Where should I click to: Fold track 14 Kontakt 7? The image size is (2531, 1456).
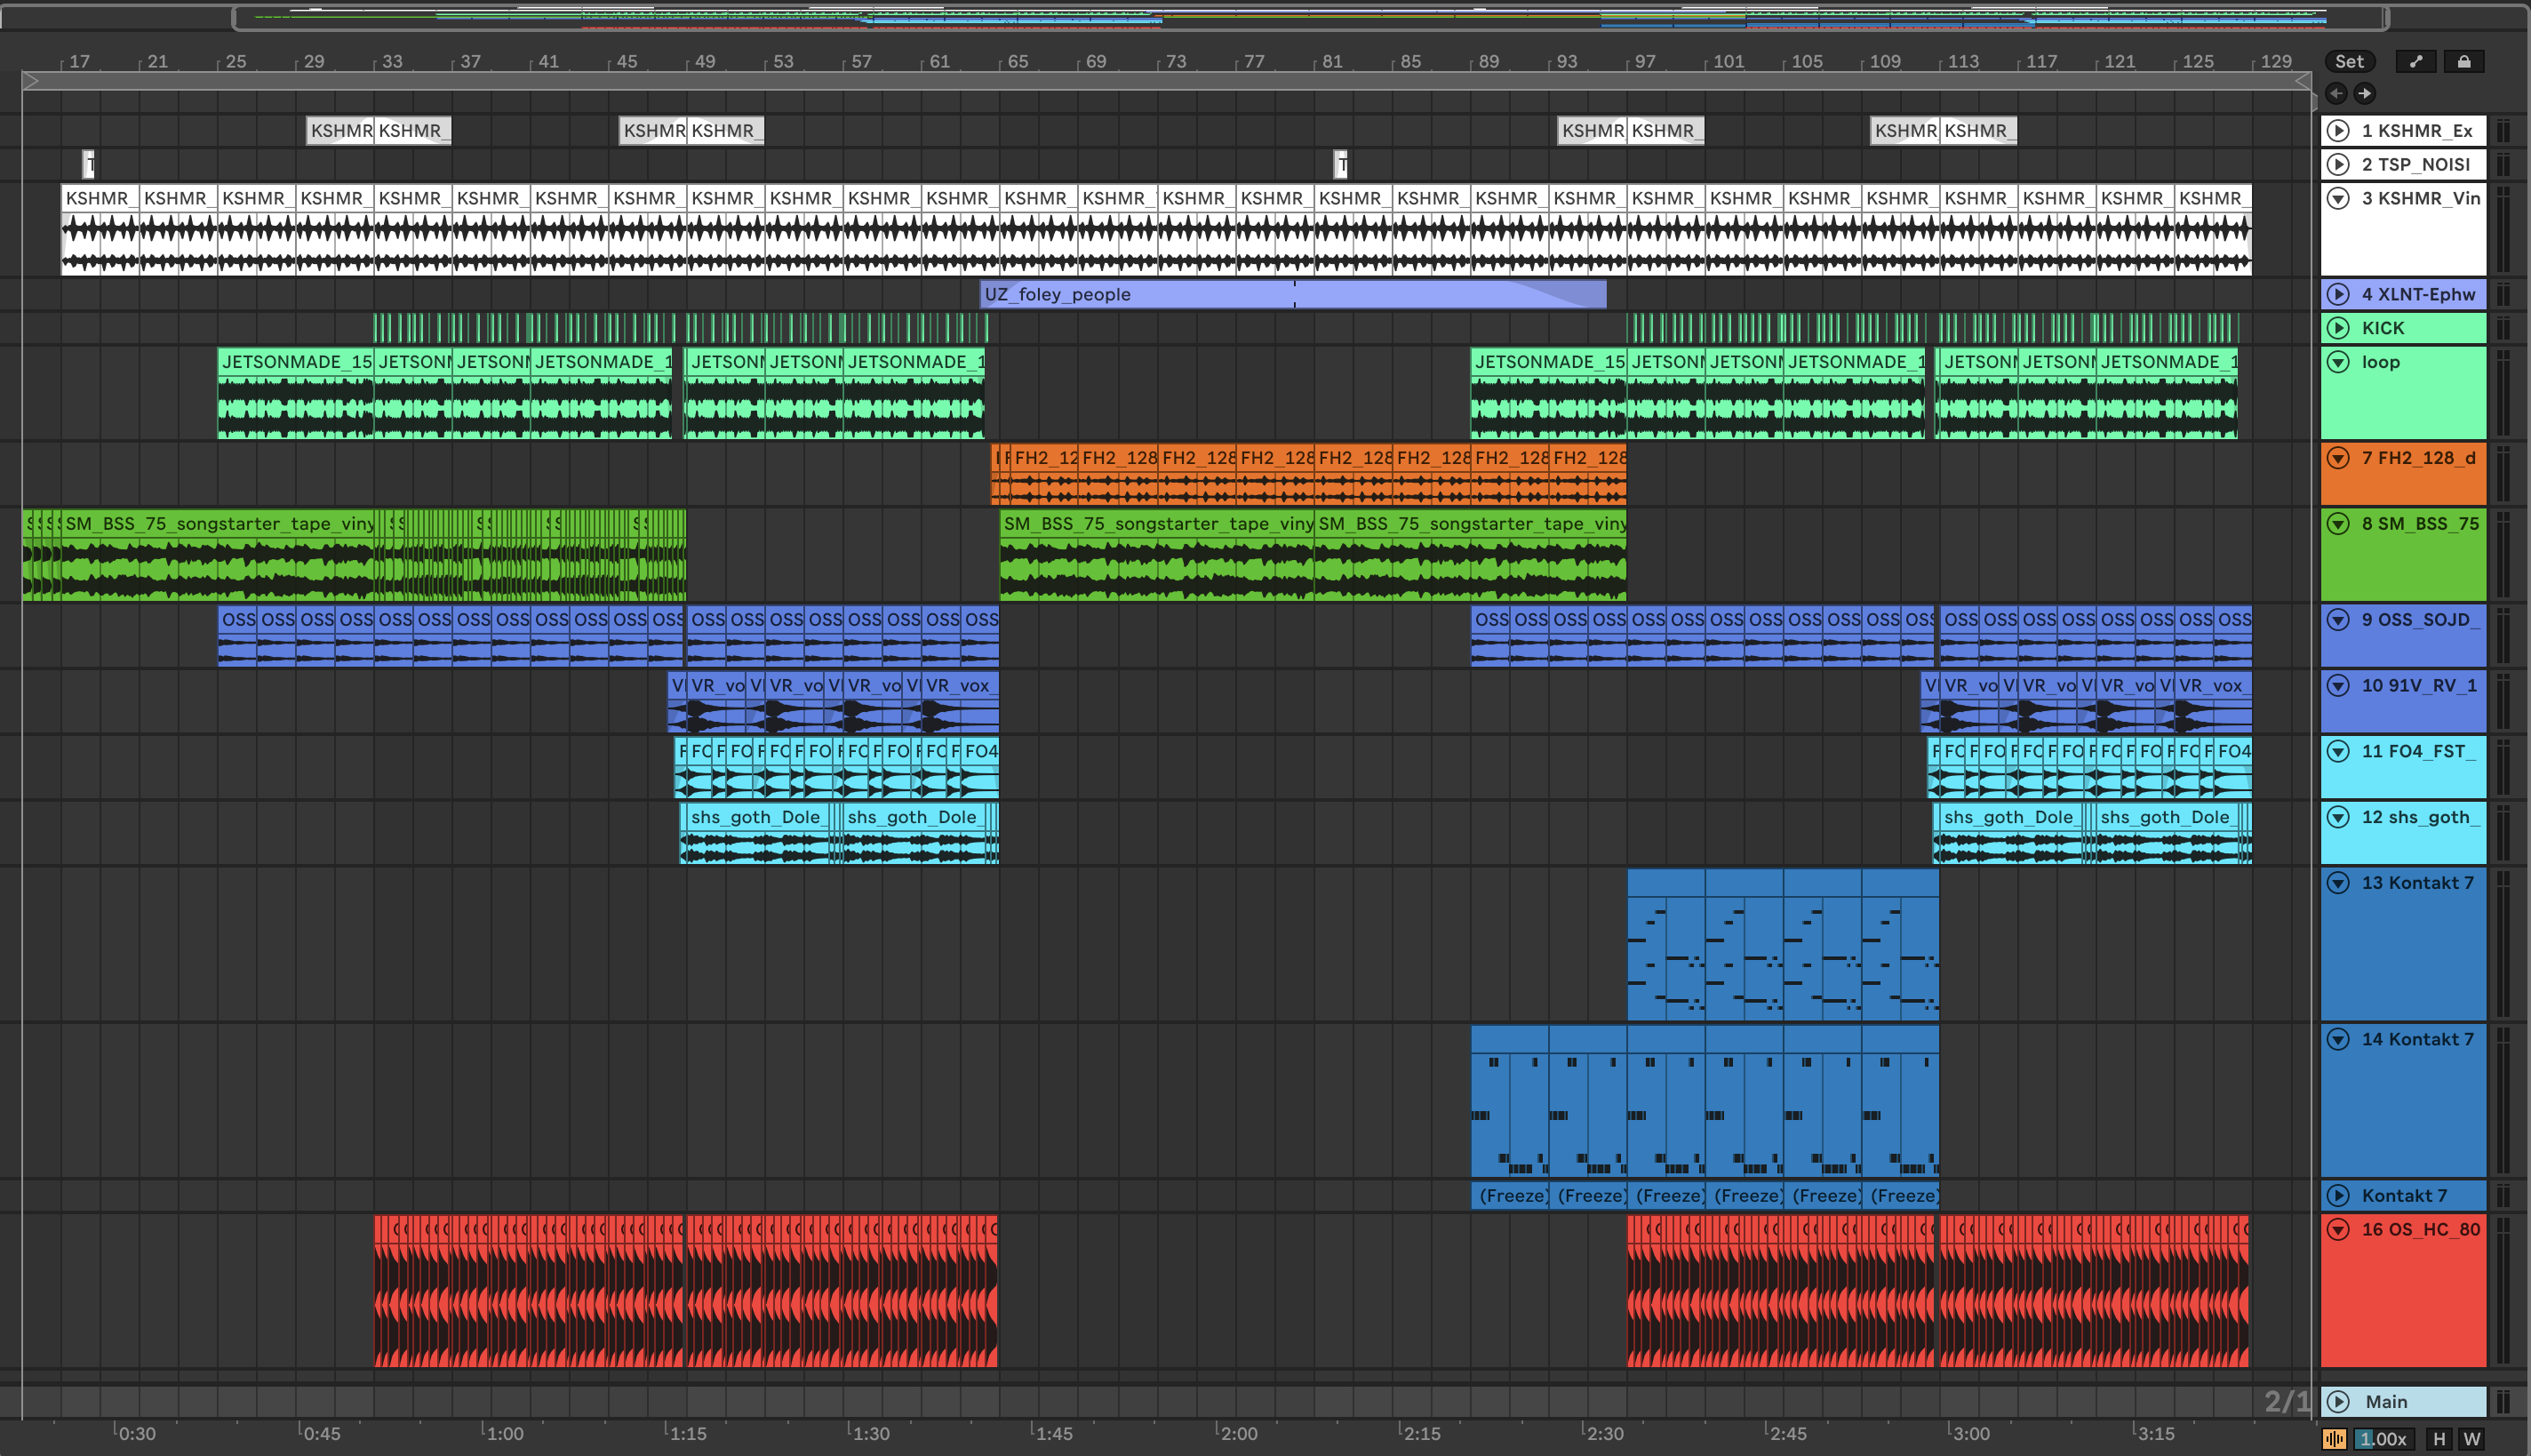(2338, 1039)
